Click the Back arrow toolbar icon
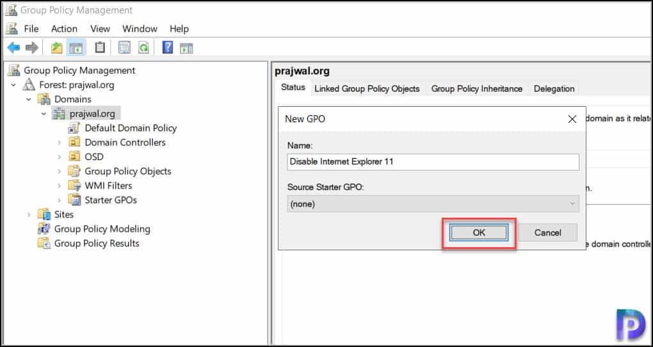Viewport: 653px width, 347px height. coord(13,48)
